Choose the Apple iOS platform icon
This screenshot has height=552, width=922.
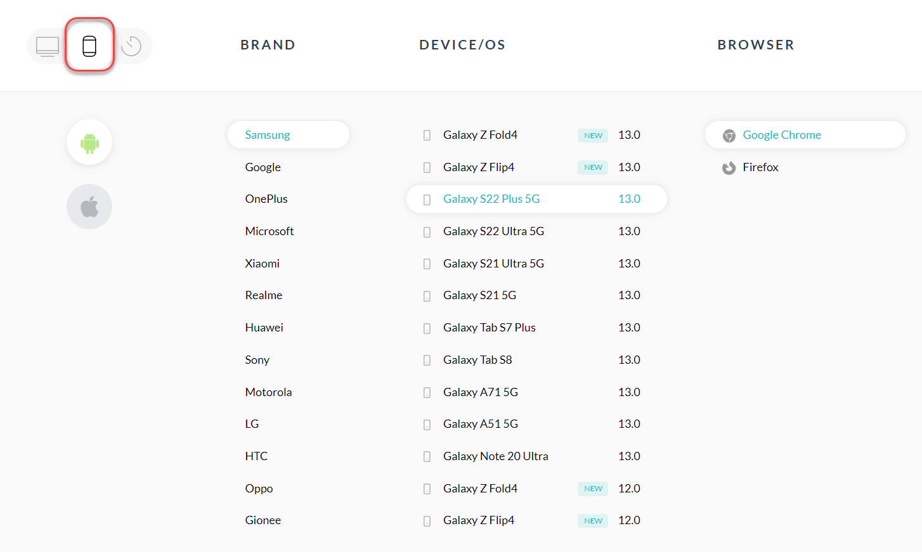89,207
